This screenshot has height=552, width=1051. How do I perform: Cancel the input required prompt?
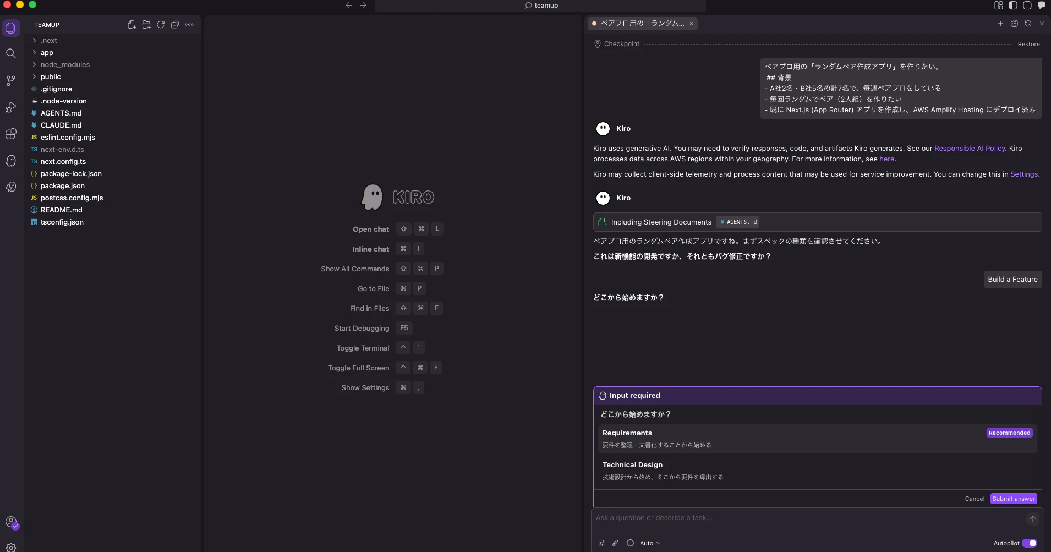(x=975, y=499)
